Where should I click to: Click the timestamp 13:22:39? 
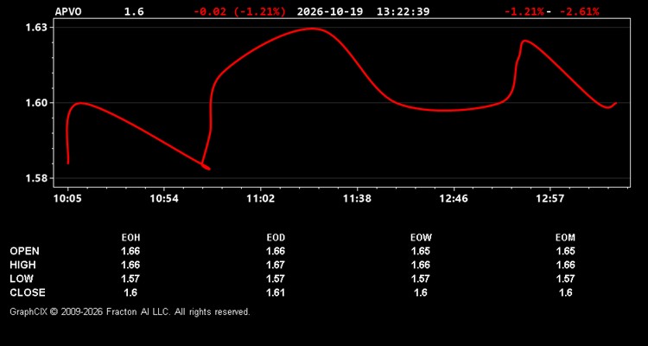(403, 11)
